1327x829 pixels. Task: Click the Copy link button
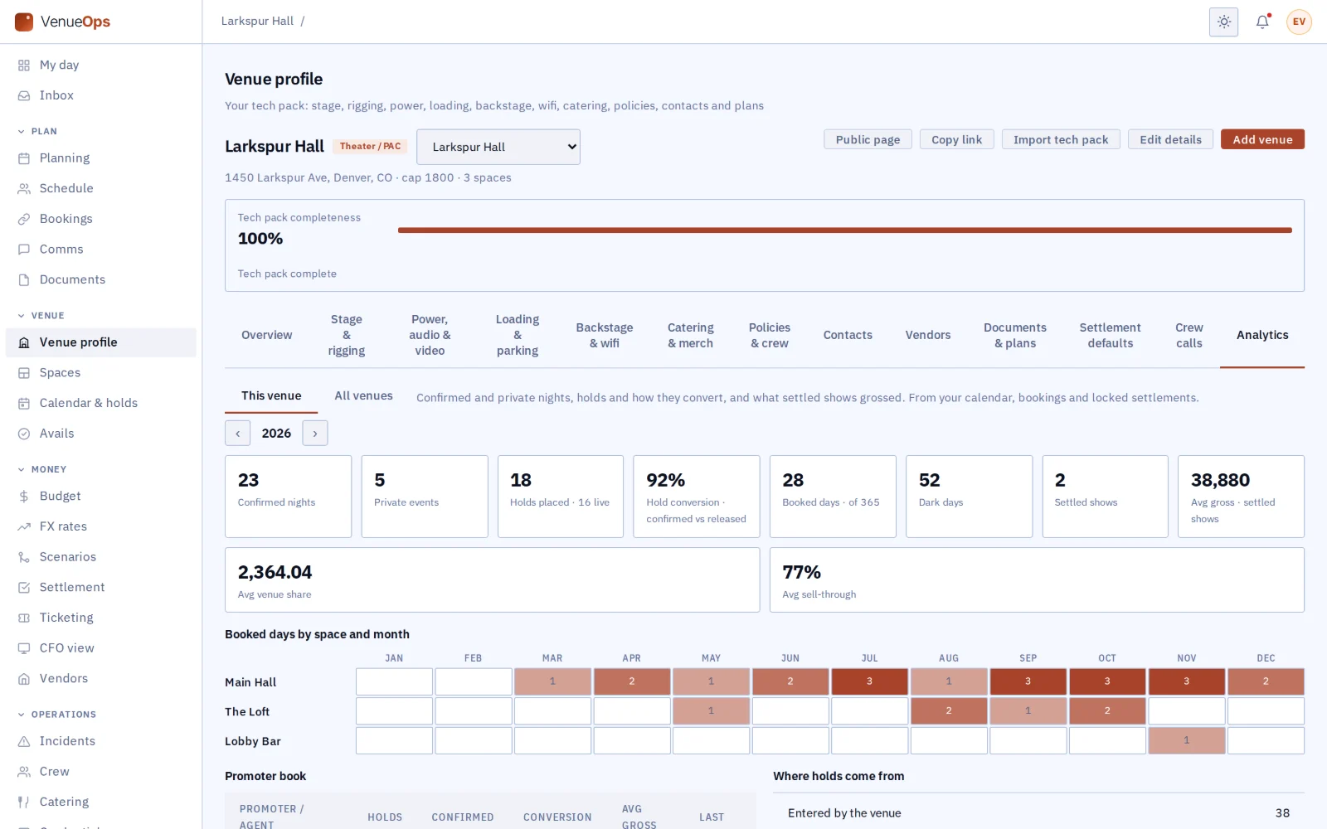point(956,139)
